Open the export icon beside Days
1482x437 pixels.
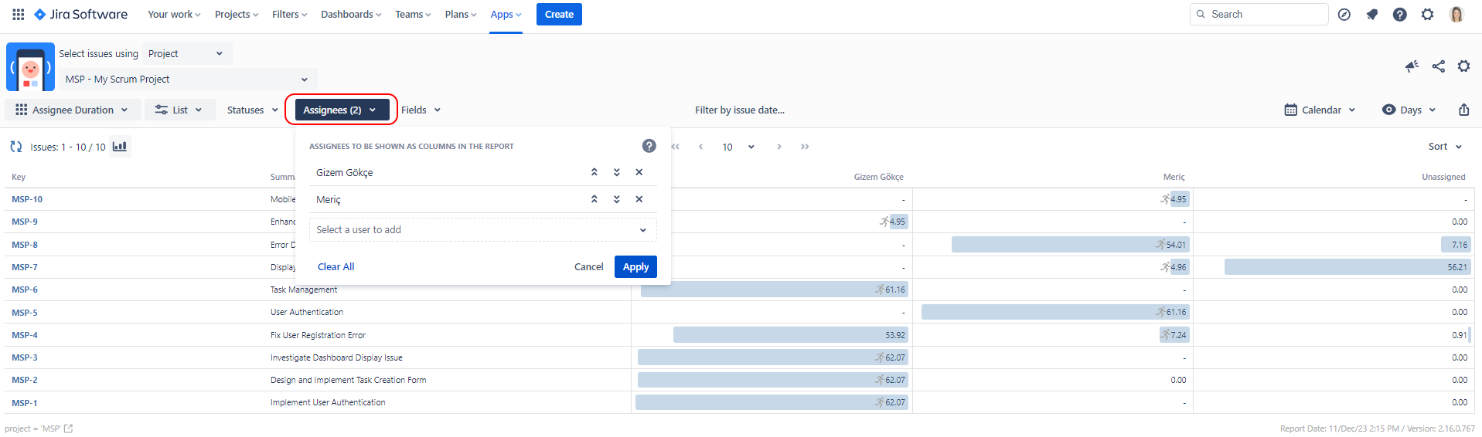(x=1463, y=110)
